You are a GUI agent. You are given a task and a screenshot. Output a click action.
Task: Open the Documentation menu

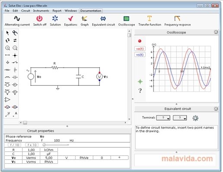[91, 11]
